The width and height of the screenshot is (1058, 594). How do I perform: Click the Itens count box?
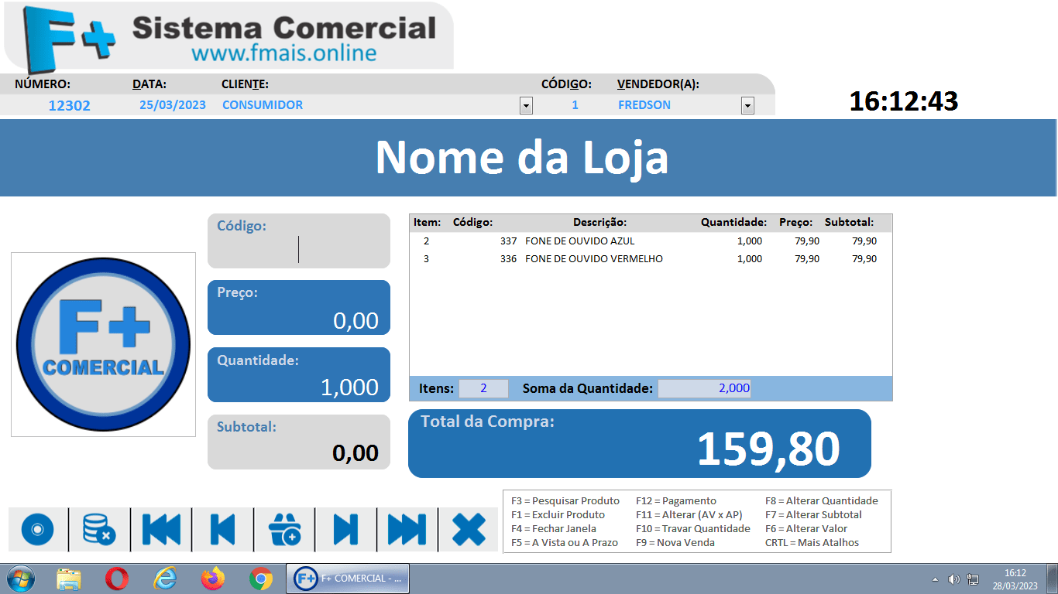coord(483,388)
